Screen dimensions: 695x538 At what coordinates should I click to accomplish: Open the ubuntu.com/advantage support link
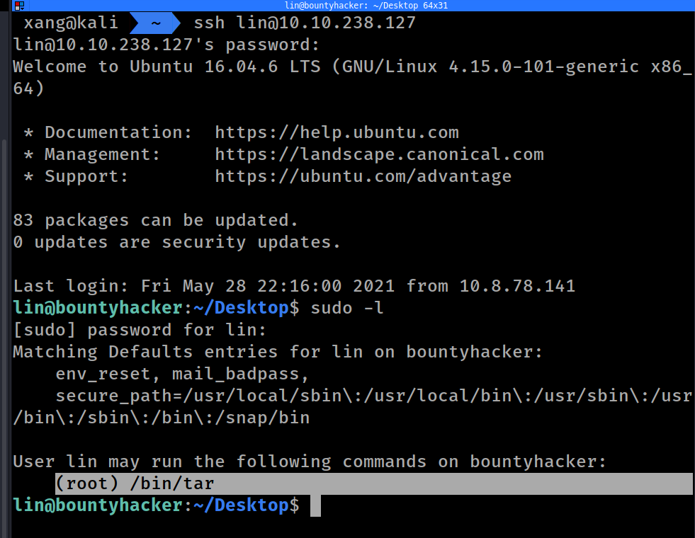coord(363,176)
